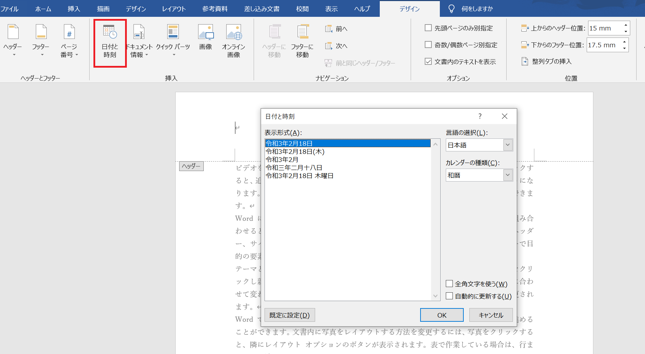Viewport: 645px width, 354px height.
Task: Click the 下からのフッター位置 17.5 mm field
Action: tap(604, 45)
